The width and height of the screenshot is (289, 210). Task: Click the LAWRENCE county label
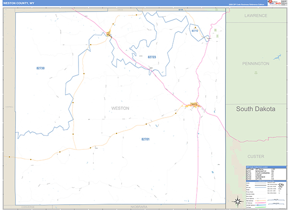coord(256,16)
